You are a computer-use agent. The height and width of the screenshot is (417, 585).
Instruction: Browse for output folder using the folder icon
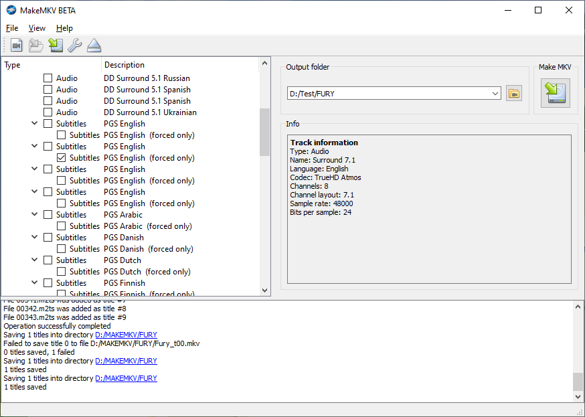pyautogui.click(x=513, y=94)
